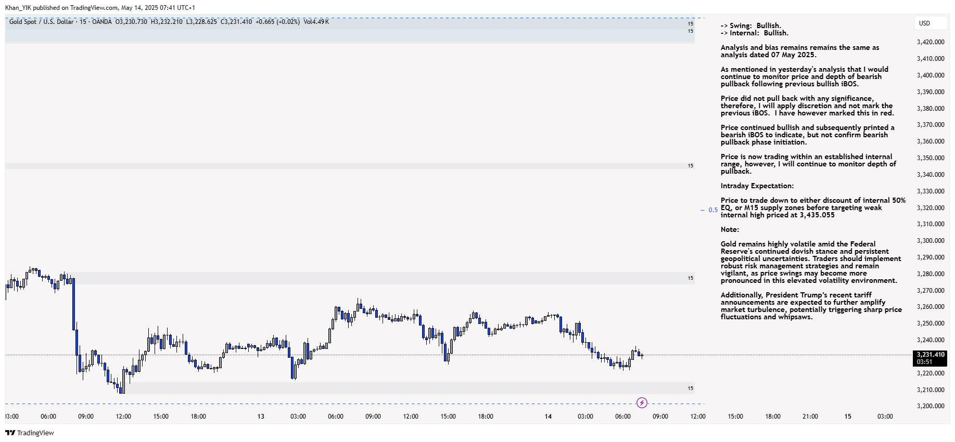Click the H3,232.210 high price value

(167, 22)
